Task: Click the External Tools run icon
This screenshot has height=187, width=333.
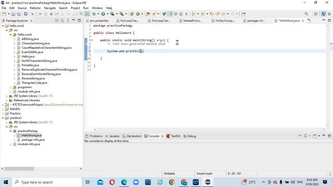Action: tap(121, 14)
